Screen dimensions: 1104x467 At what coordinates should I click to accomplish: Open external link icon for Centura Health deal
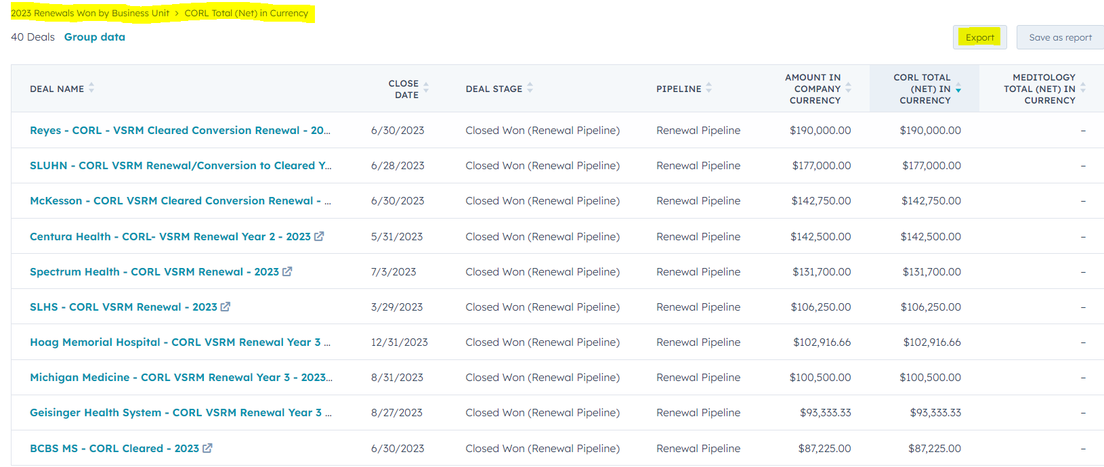[319, 236]
